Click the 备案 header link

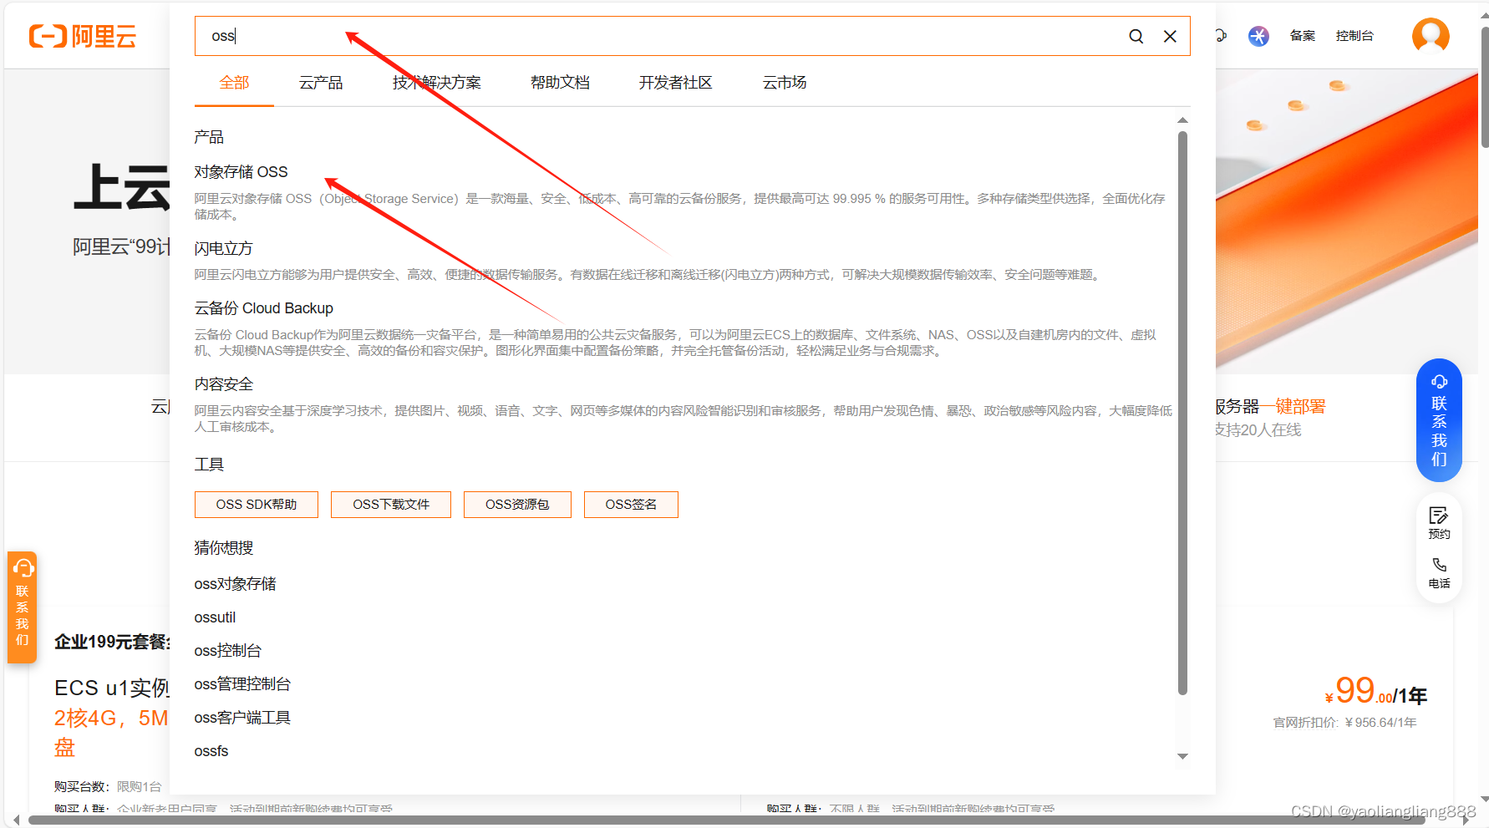click(x=1302, y=36)
